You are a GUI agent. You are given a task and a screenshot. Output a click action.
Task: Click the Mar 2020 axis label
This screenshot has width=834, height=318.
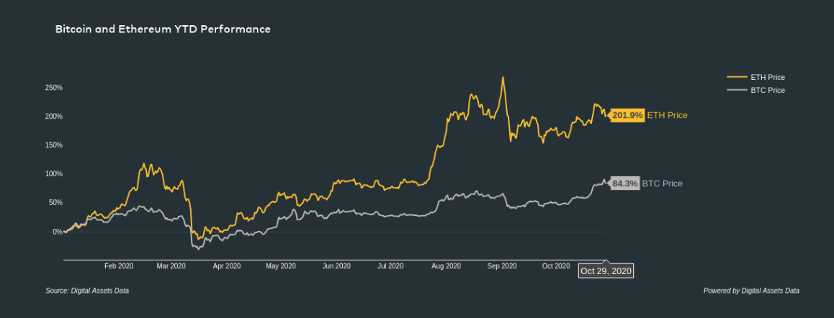pyautogui.click(x=171, y=266)
